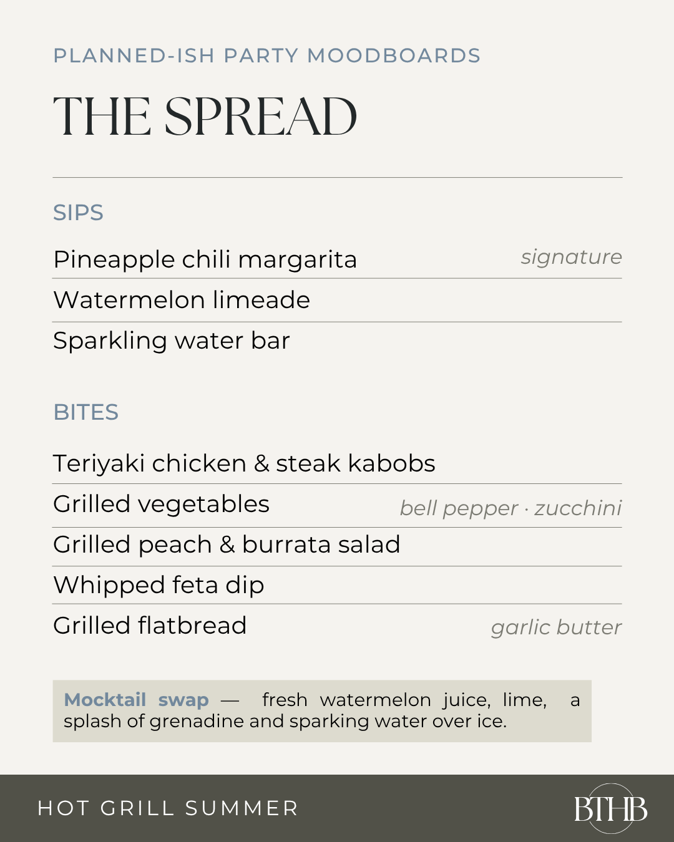This screenshot has height=842, width=674.
Task: Click the "signature" italic note
Action: [x=572, y=257]
